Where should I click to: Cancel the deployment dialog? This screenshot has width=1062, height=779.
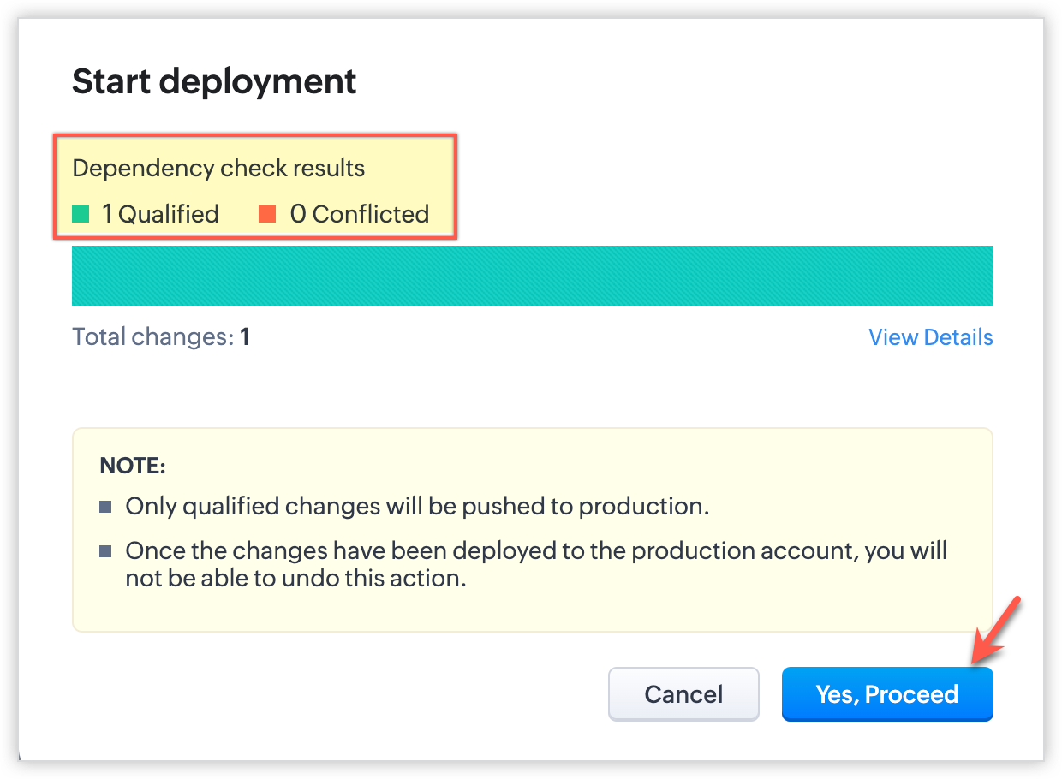tap(683, 694)
